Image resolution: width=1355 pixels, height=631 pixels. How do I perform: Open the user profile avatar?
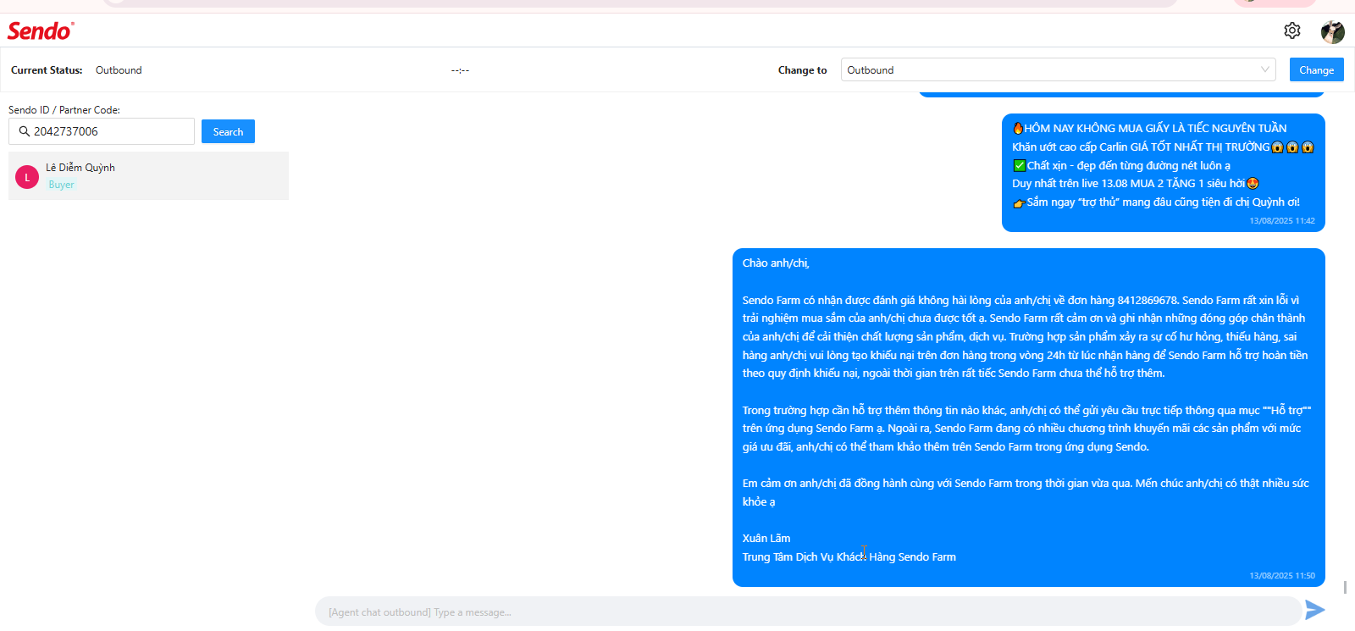point(1333,31)
